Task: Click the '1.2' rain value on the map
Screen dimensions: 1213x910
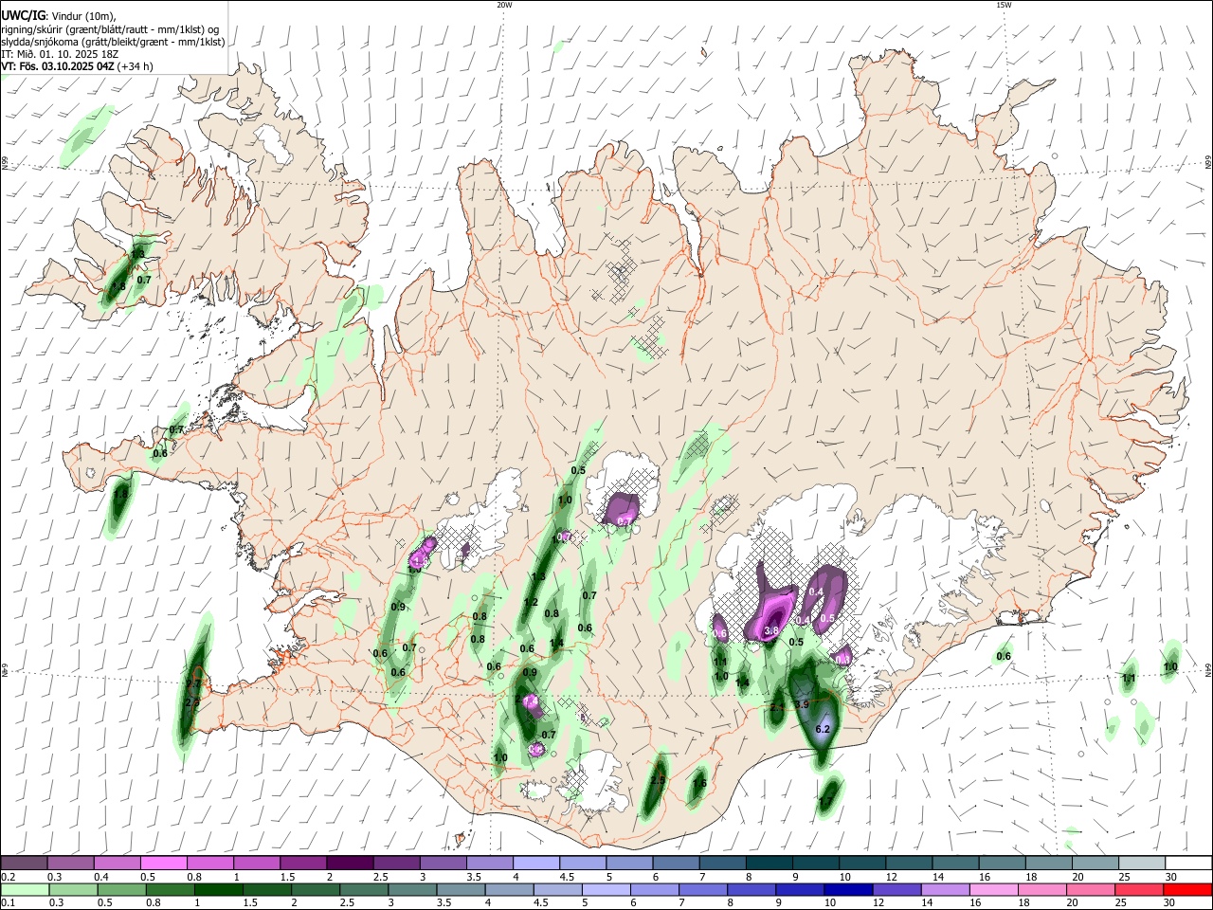Action: [532, 602]
